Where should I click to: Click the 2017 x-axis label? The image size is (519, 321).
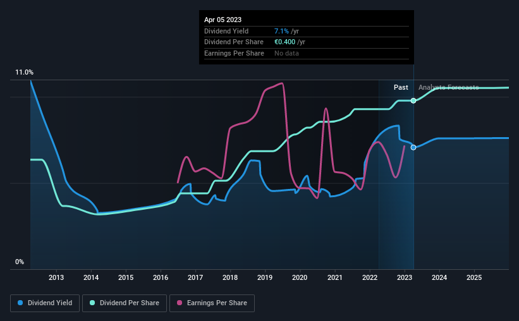tap(195, 277)
